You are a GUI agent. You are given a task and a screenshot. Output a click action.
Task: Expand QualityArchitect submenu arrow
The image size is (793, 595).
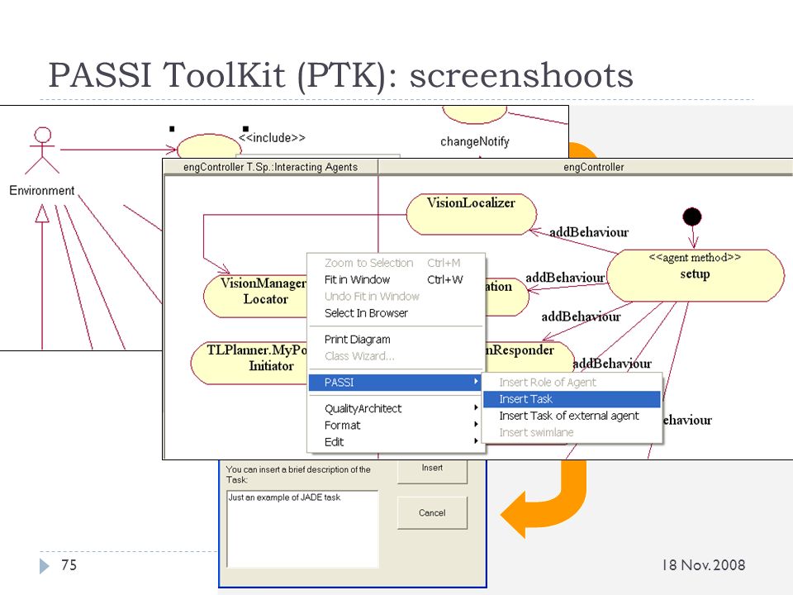tap(476, 407)
